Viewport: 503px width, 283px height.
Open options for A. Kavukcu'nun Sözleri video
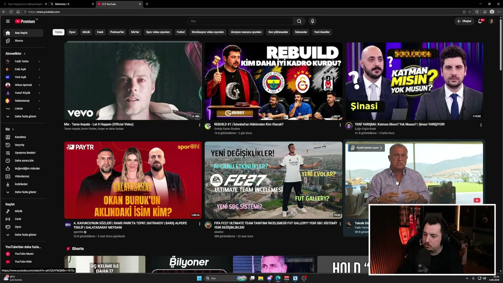coord(200,224)
